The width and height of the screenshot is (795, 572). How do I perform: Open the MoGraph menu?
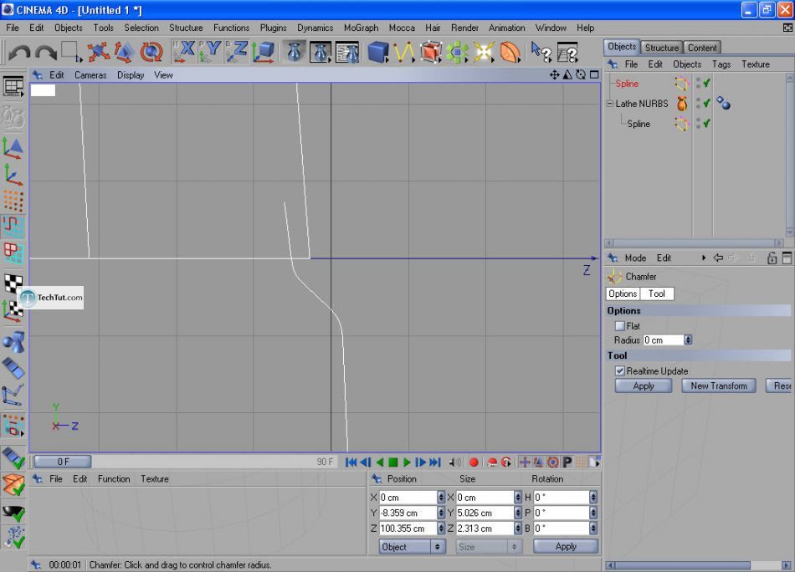pos(361,28)
